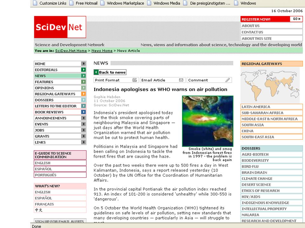Choose the Email Article option
This screenshot has width=305, height=228.
click(x=162, y=80)
